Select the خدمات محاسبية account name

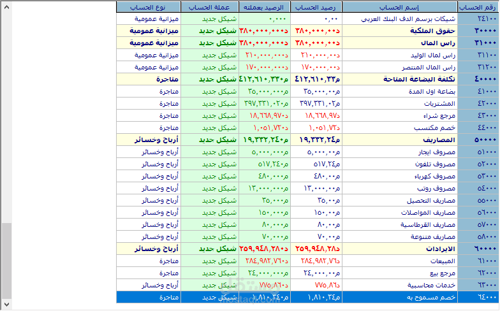pos(399,286)
